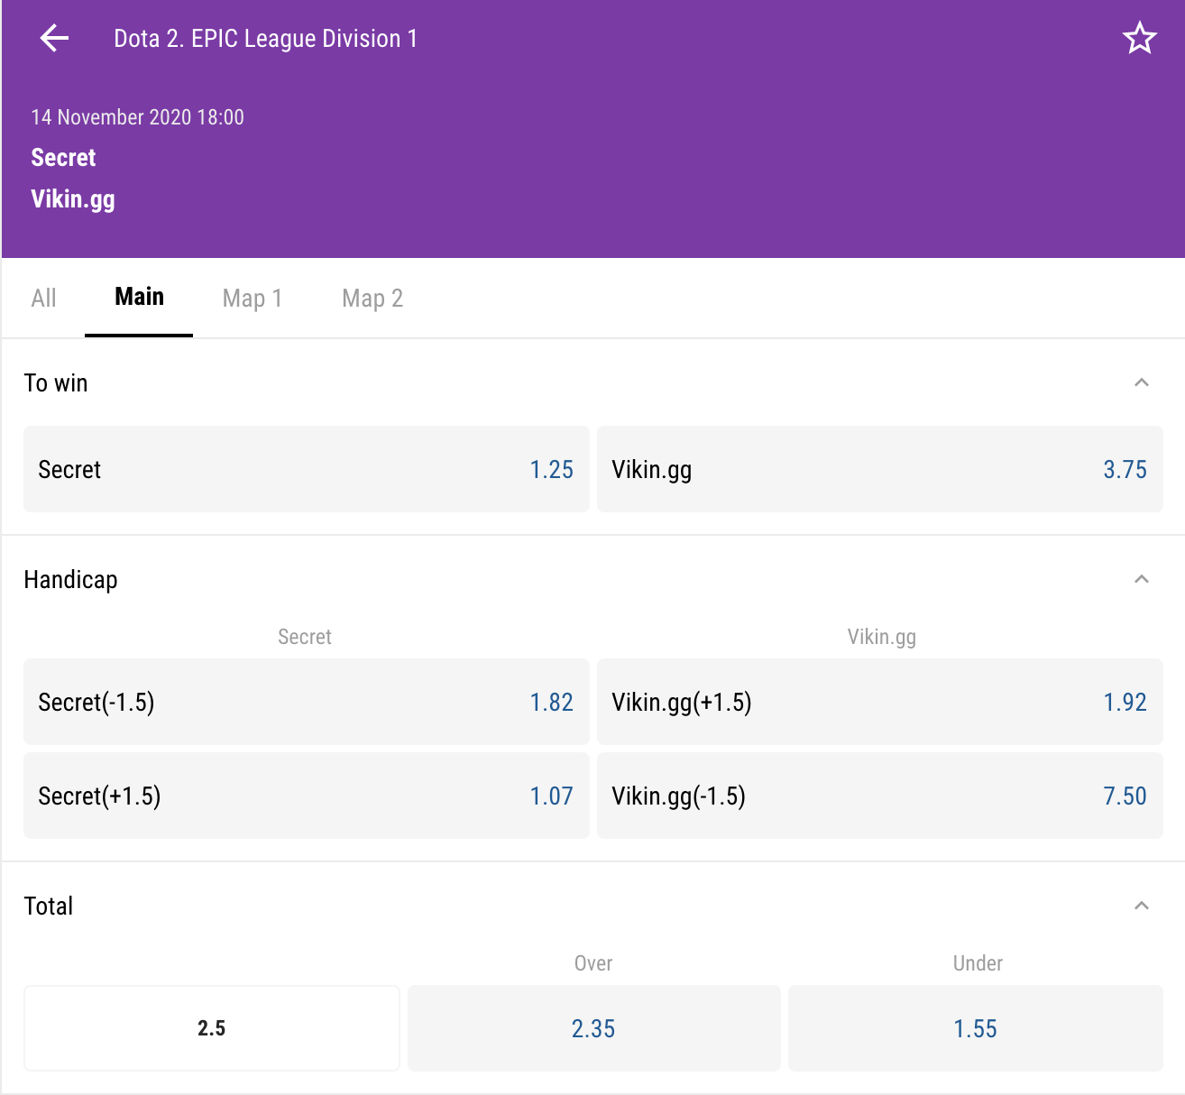Click the match date 14 November 2020 18:00

pyautogui.click(x=137, y=117)
